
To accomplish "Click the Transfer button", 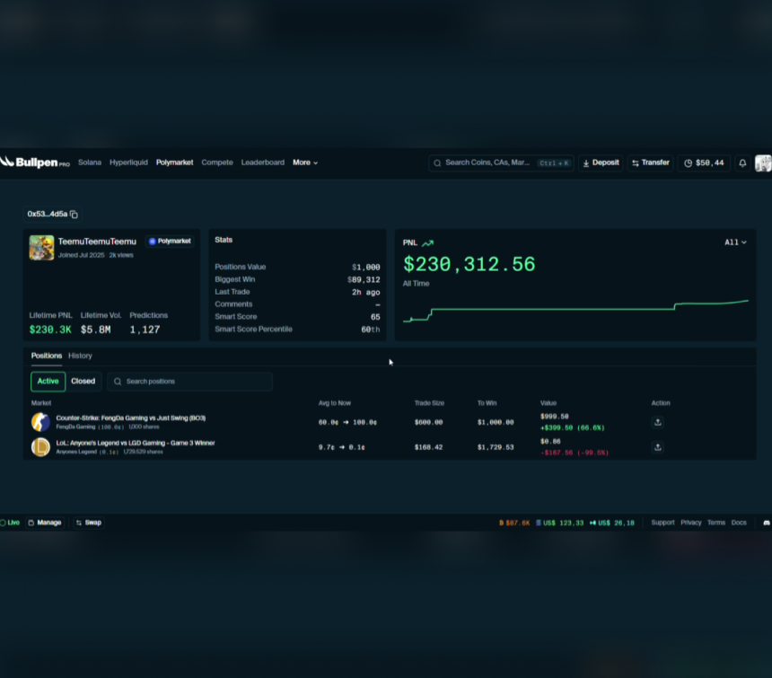I will tap(651, 163).
